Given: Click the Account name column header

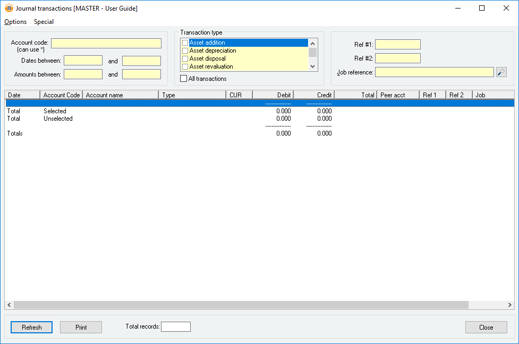Looking at the screenshot, I should pyautogui.click(x=120, y=95).
